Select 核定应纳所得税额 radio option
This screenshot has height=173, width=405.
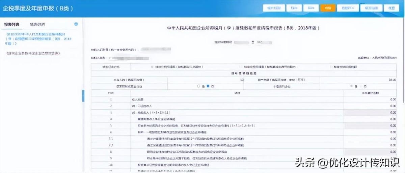tap(331, 67)
